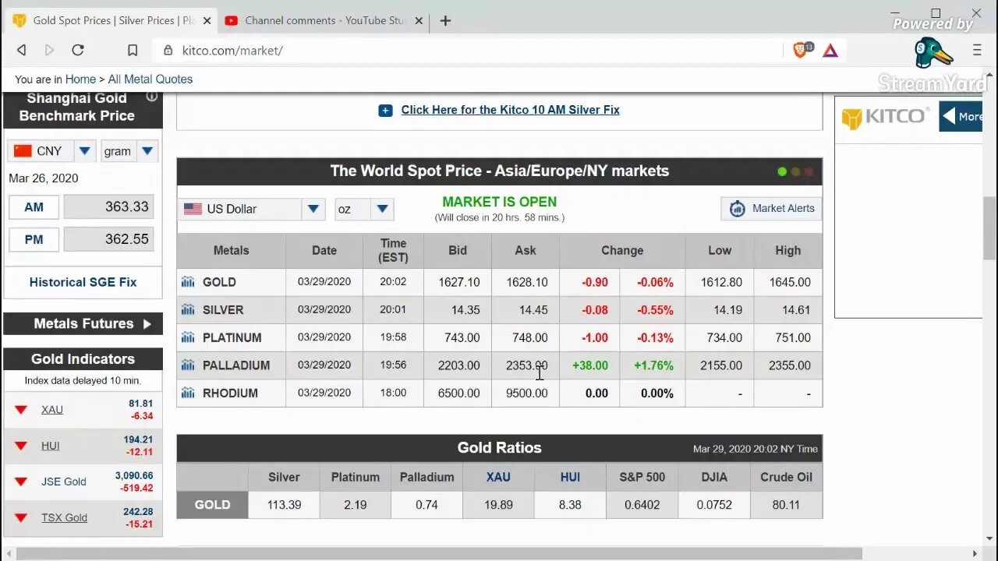Open the TSX Gold index link
This screenshot has width=998, height=561.
click(64, 517)
